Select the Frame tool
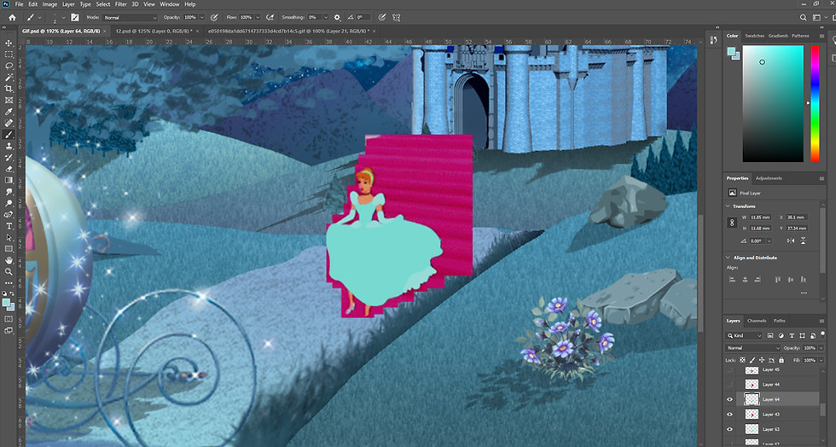Viewport: 836px width, 447px height. [x=9, y=101]
